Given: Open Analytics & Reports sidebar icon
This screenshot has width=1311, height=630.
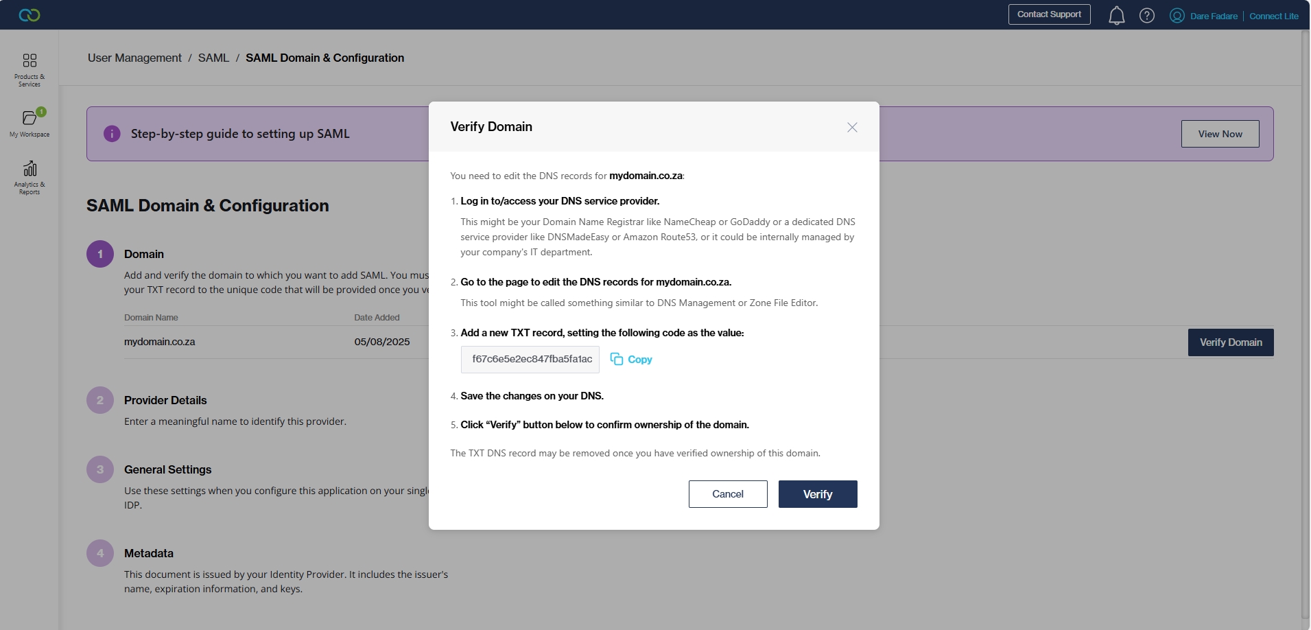Looking at the screenshot, I should point(29,169).
